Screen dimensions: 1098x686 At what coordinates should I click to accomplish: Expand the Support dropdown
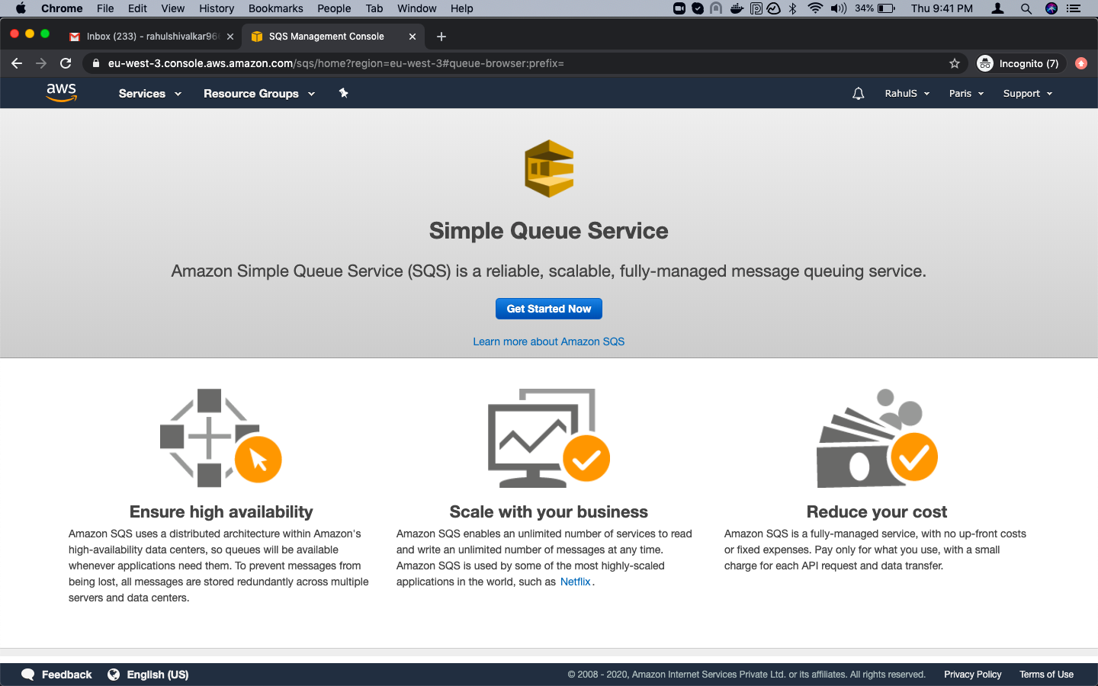(x=1026, y=93)
